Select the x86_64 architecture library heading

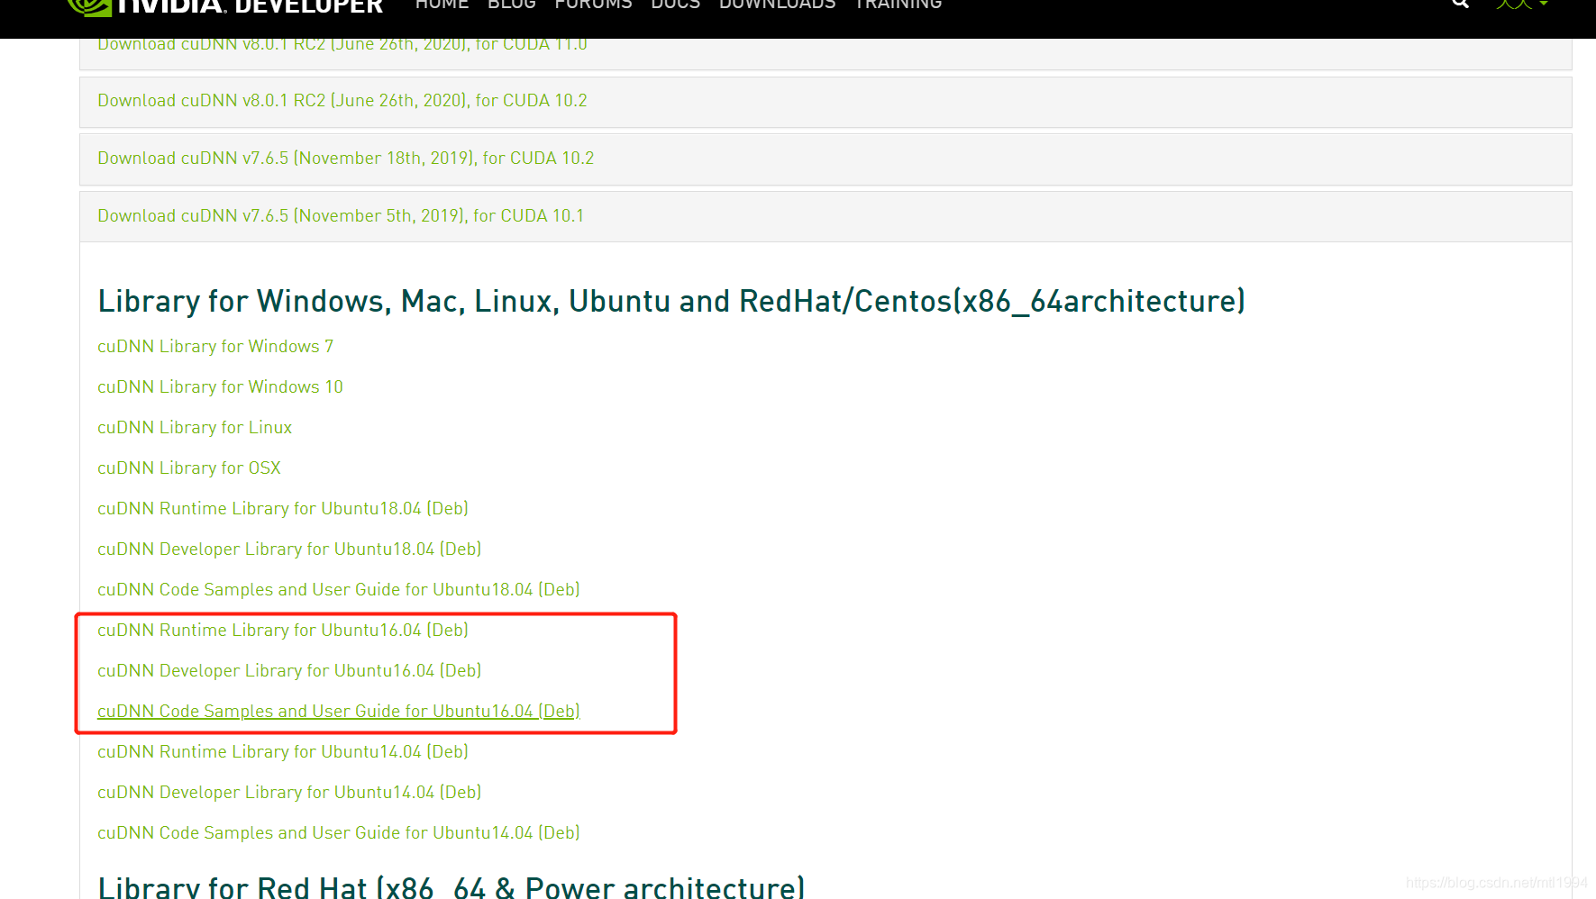(x=671, y=301)
